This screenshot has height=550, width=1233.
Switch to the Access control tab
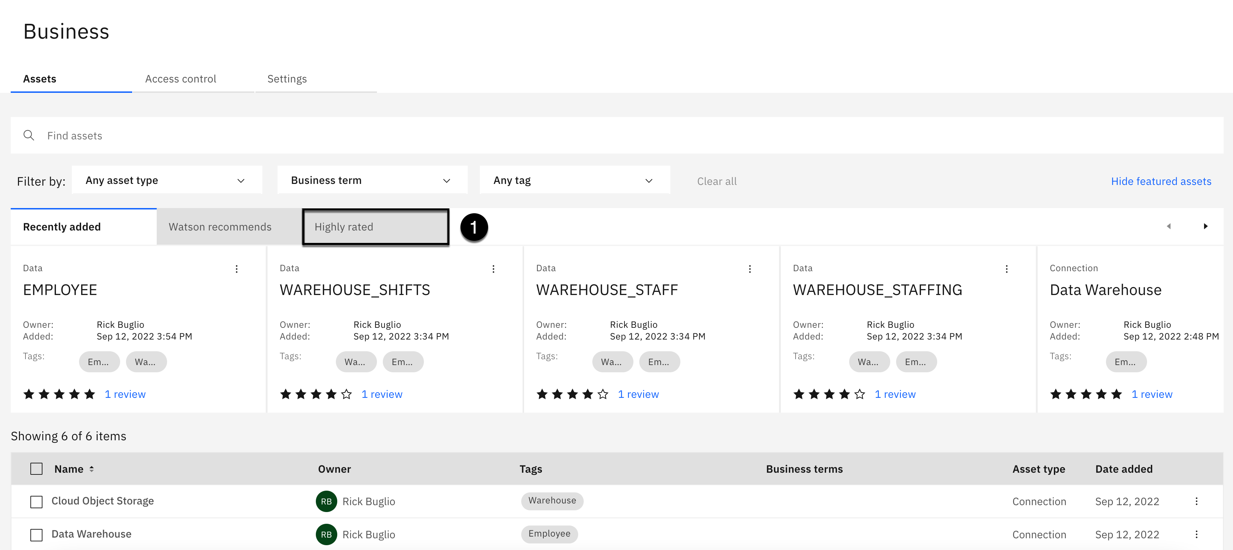pos(181,79)
